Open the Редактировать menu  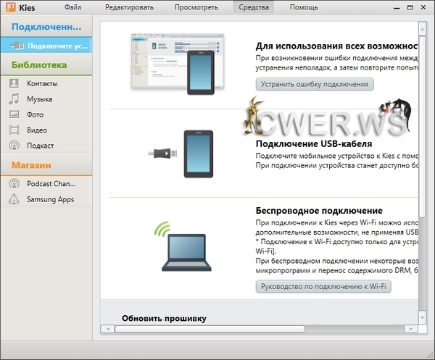click(129, 7)
